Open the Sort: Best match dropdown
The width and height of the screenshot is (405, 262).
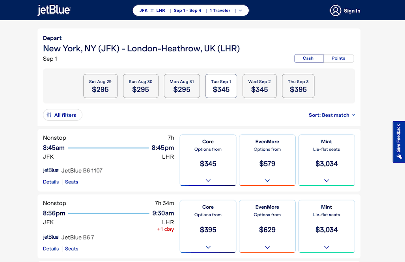click(332, 115)
